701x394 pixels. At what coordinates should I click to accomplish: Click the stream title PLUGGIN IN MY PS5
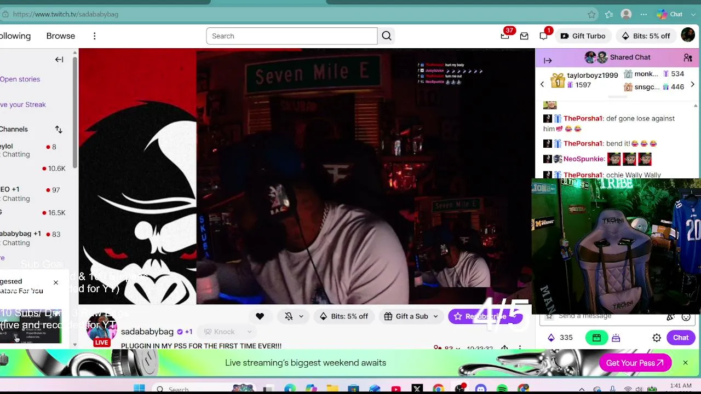[x=201, y=346]
